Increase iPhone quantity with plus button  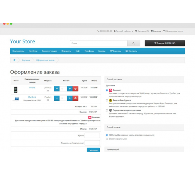point(70,89)
